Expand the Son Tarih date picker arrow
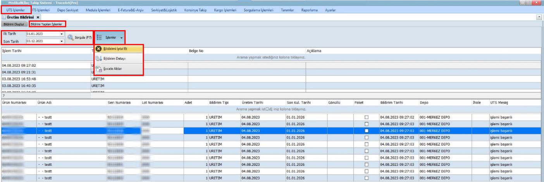Image resolution: width=544 pixels, height=182 pixels. [x=61, y=41]
